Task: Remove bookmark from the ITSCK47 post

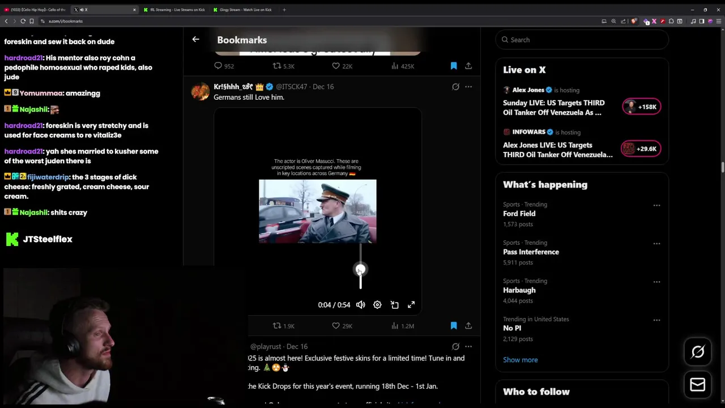Action: [x=454, y=326]
